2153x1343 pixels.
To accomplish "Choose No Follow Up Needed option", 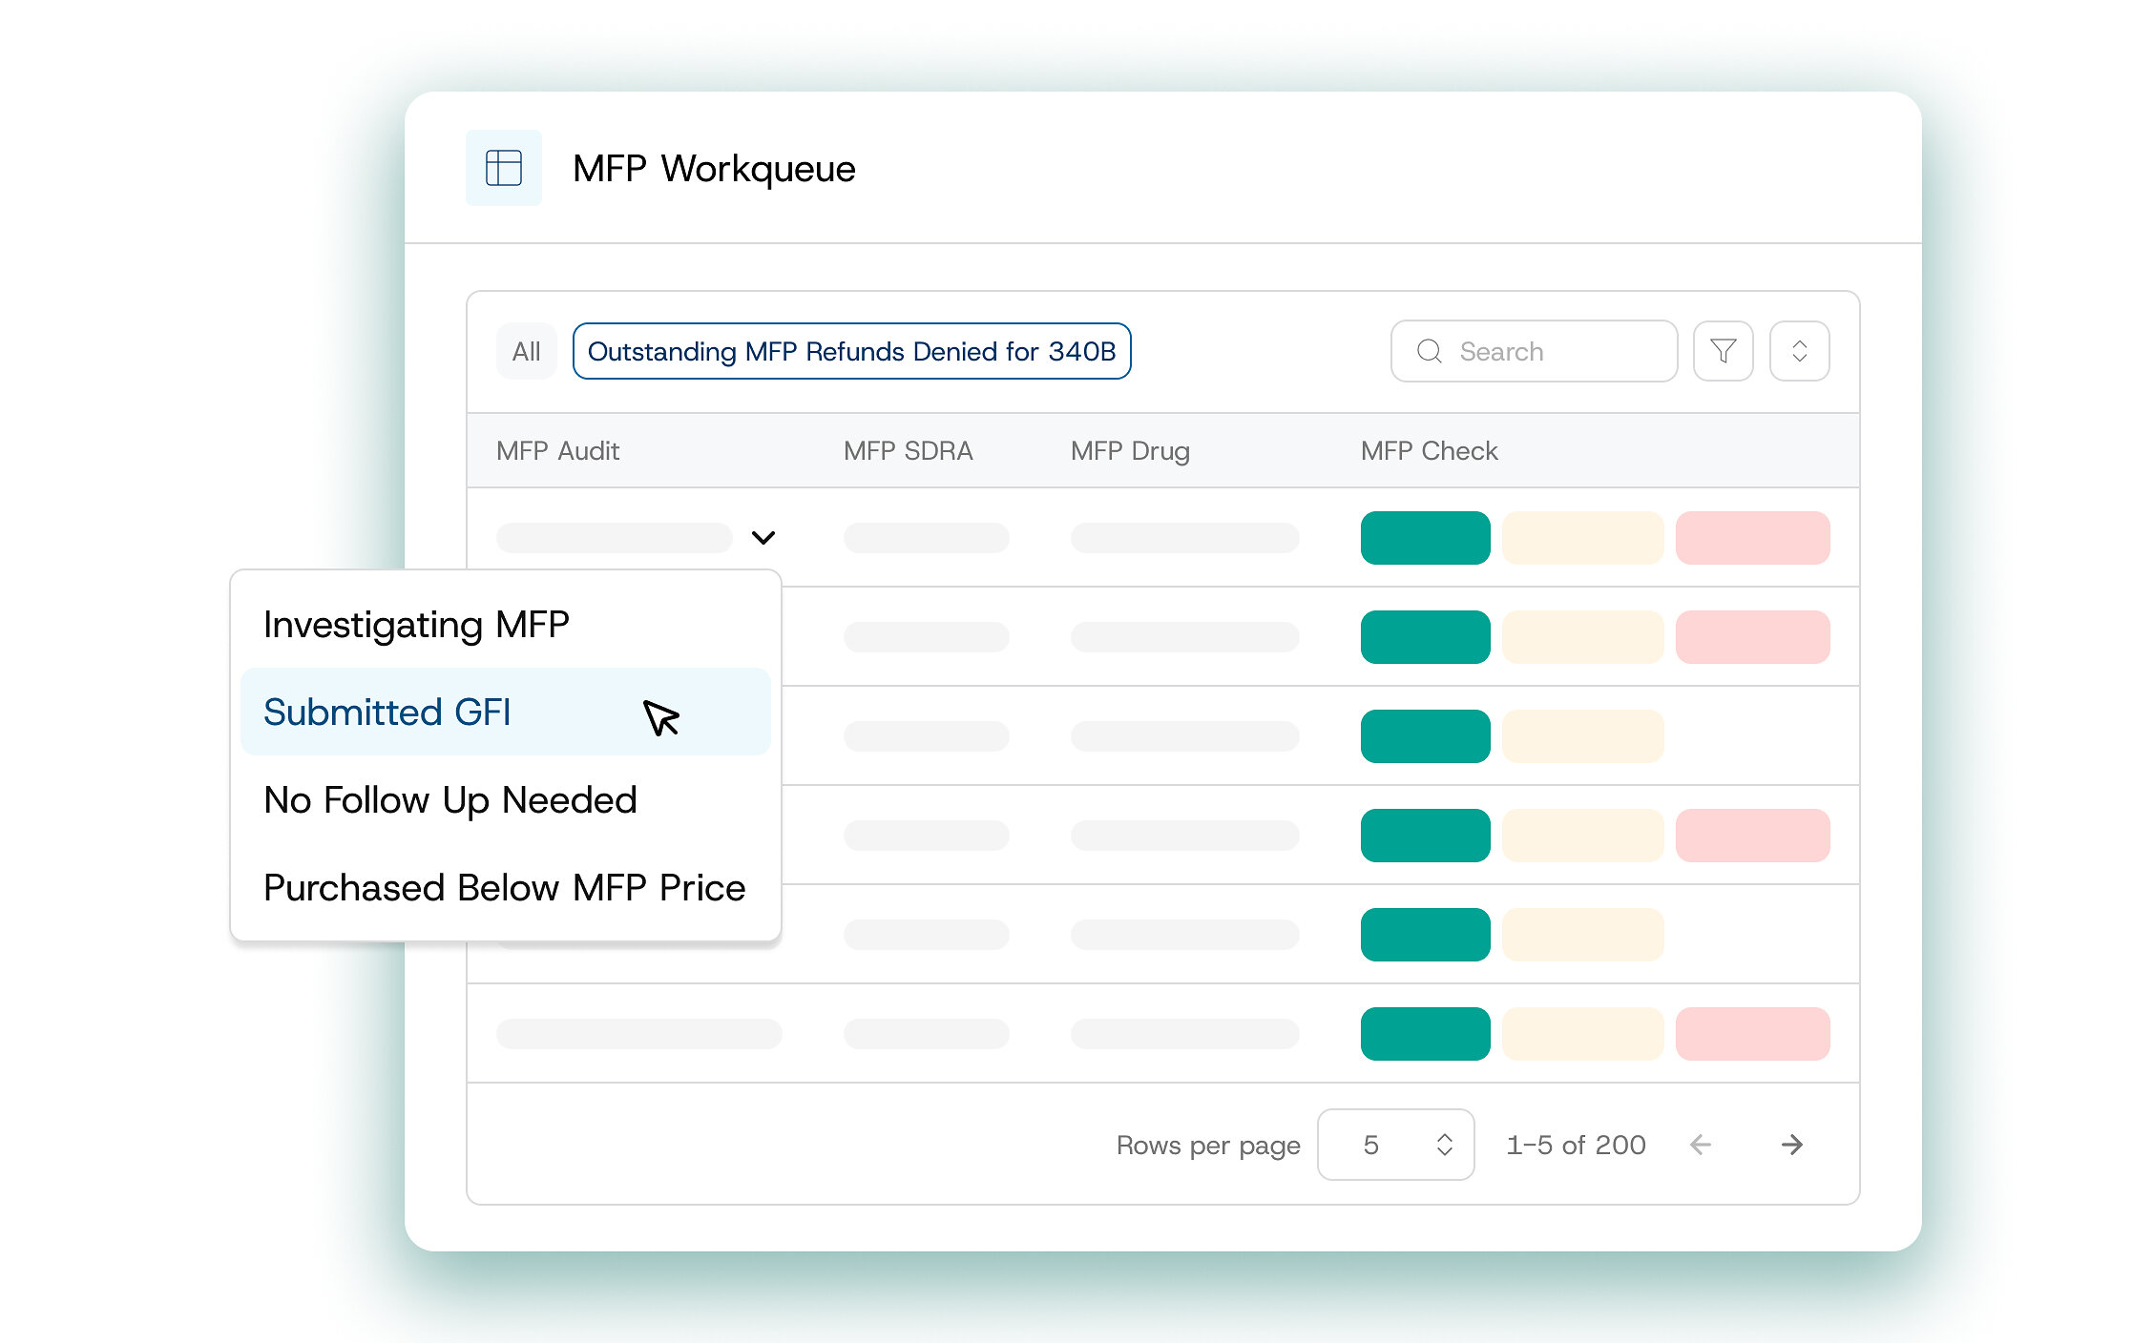I will pos(506,800).
